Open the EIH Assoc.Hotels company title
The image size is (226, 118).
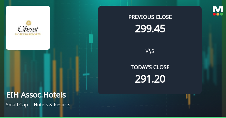[x=36, y=95]
